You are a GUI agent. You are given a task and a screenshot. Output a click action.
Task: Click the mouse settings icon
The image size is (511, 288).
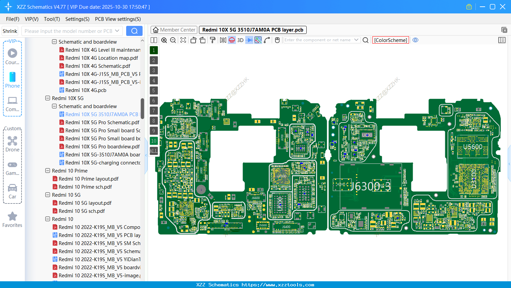(x=277, y=40)
